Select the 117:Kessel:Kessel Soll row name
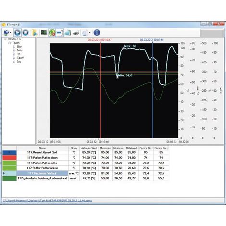 point(42,152)
